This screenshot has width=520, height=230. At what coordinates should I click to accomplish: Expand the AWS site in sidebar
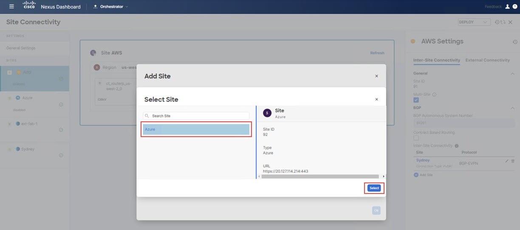click(10, 72)
